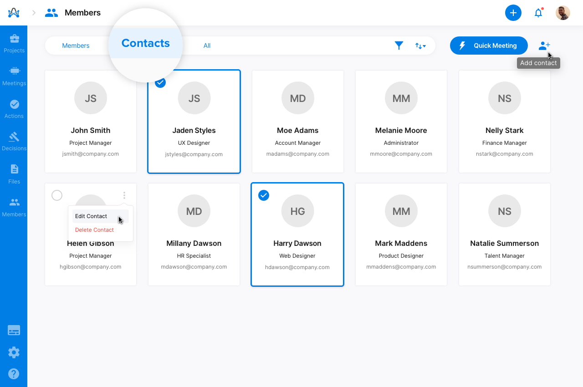The image size is (583, 387).
Task: Click the blue plus create button
Action: coord(513,13)
